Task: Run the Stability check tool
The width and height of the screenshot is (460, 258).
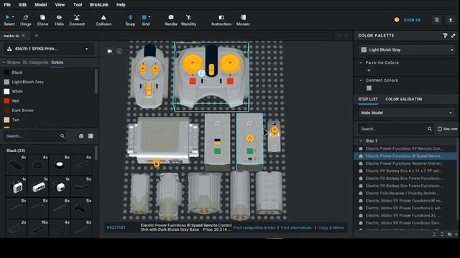Action: (188, 20)
